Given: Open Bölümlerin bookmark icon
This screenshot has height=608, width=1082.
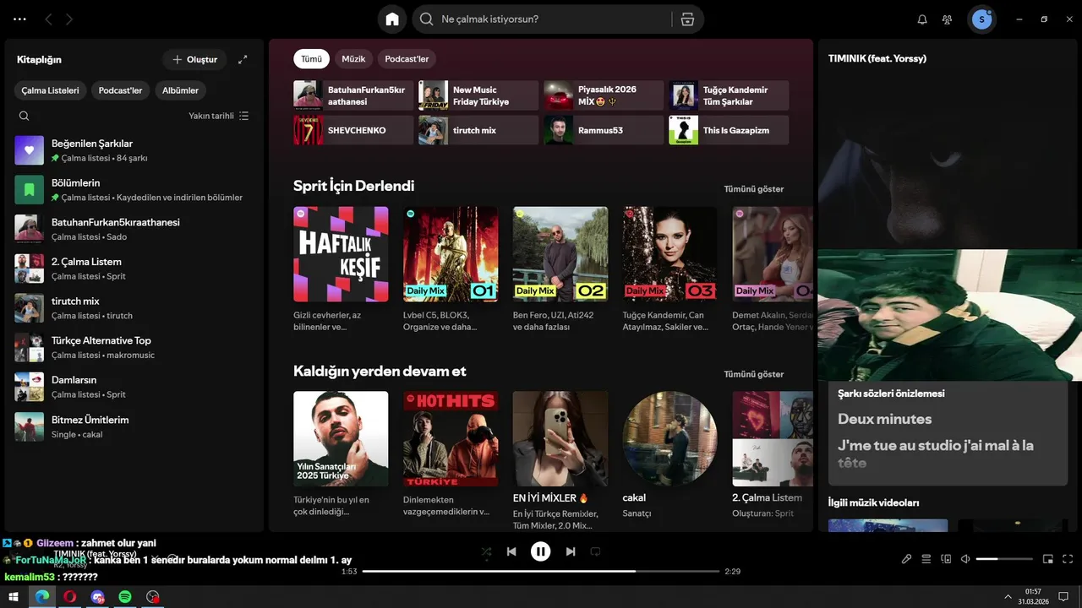Looking at the screenshot, I should [29, 190].
